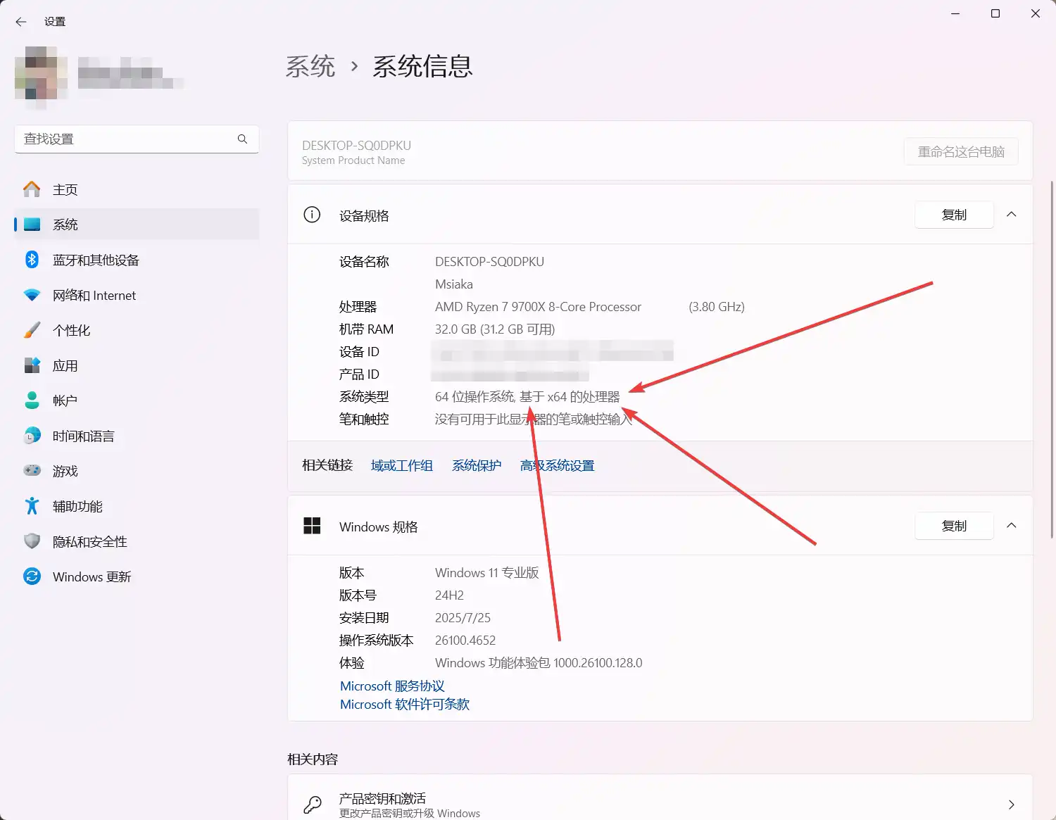Image resolution: width=1056 pixels, height=820 pixels.
Task: Click the 个性化 paintbrush icon
Action: 32,330
